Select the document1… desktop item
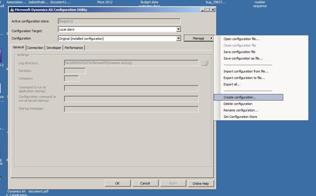316x196 pixels. [61, 2]
